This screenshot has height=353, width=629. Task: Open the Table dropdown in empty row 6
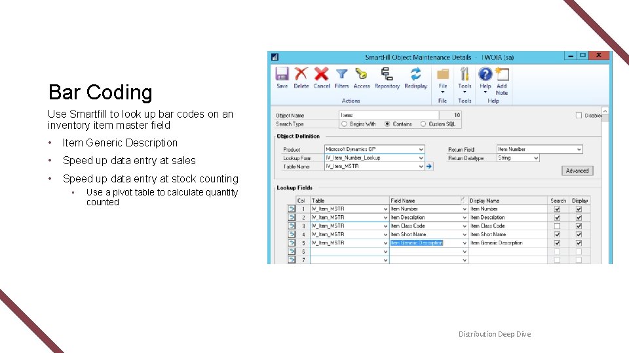pos(385,251)
